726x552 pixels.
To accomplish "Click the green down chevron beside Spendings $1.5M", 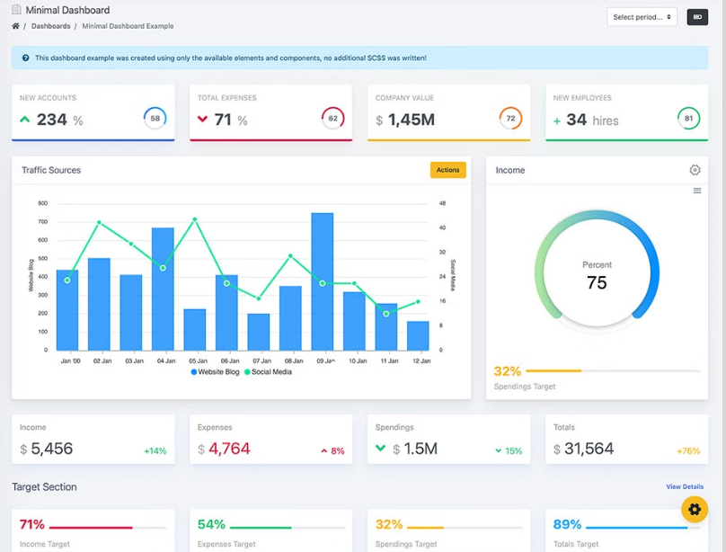I will (381, 448).
